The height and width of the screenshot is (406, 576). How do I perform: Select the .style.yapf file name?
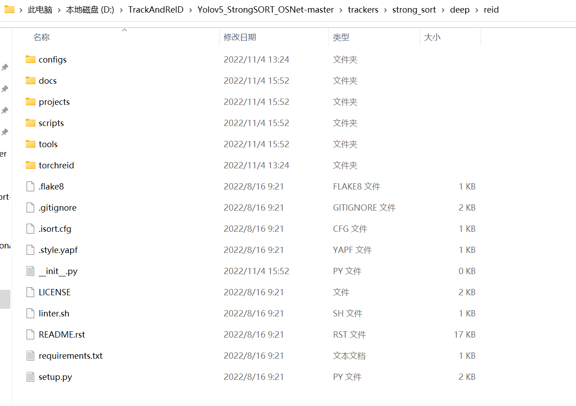58,250
